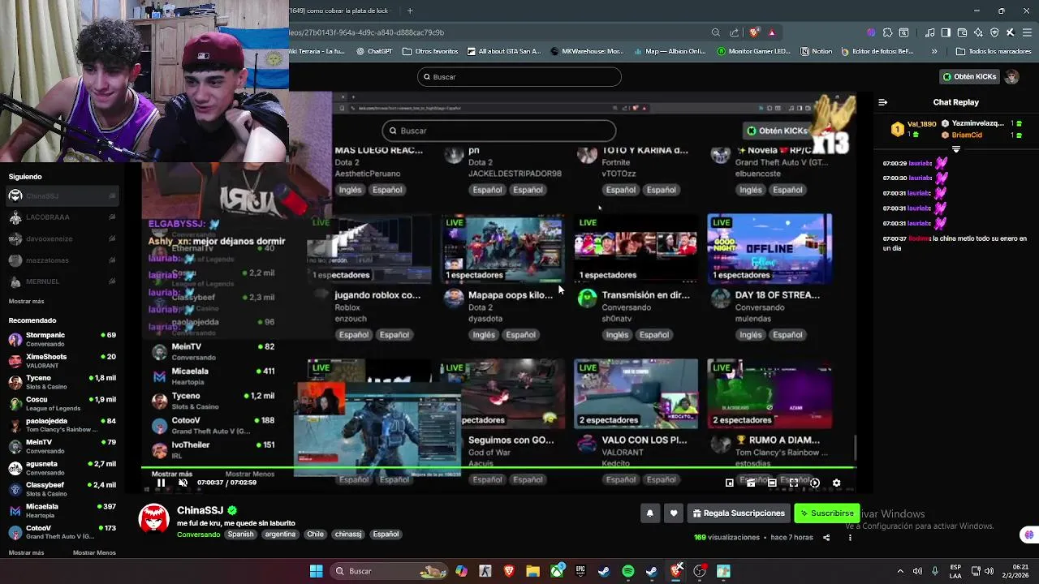
Task: Select the Spanish tag
Action: [240, 535]
